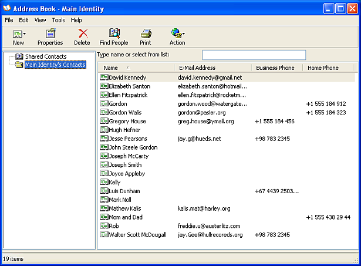Select the Shared Contacts folder
Viewport: 361px width, 266px height.
coord(46,56)
